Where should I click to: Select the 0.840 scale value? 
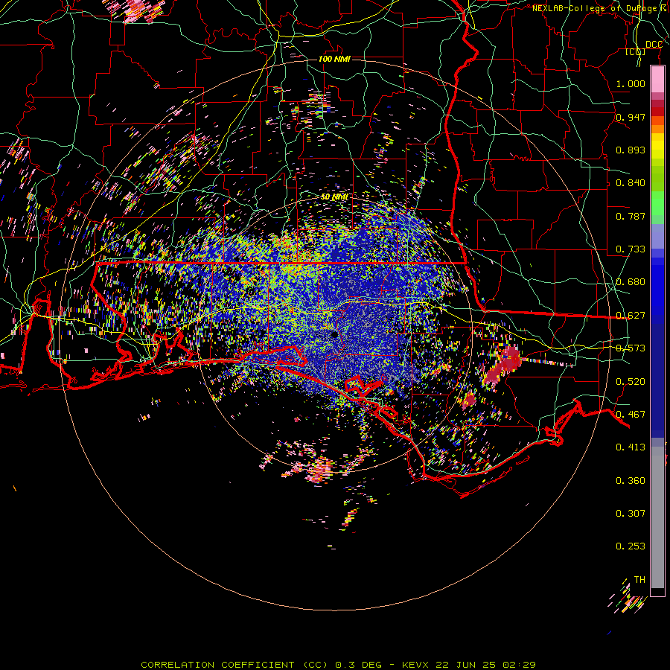(631, 183)
